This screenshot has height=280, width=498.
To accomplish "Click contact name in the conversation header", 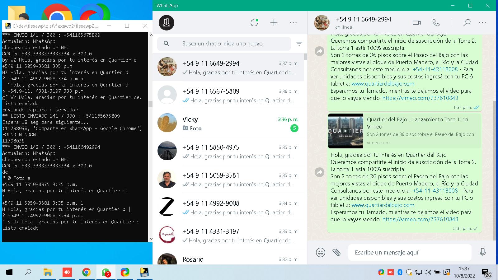I will click(x=363, y=19).
